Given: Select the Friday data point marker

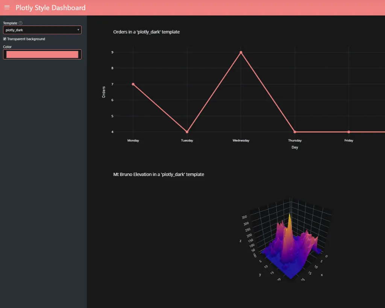Looking at the screenshot, I should click(349, 132).
